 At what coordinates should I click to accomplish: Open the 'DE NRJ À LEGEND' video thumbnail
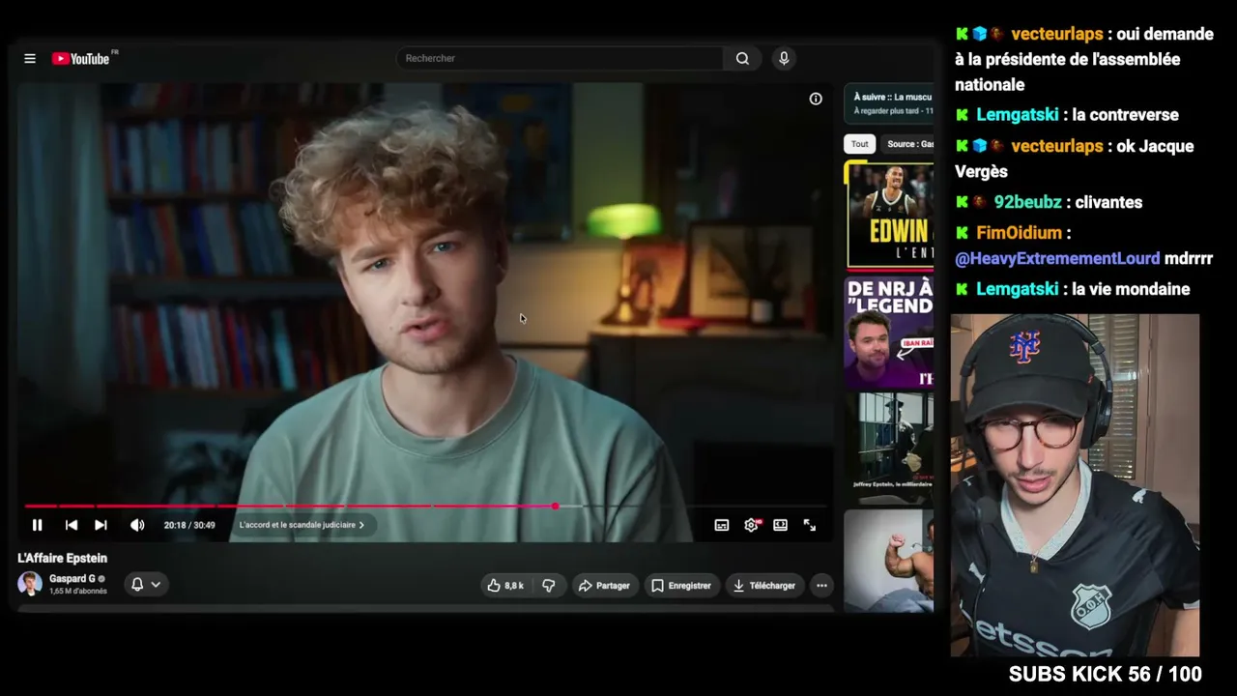[x=889, y=332]
